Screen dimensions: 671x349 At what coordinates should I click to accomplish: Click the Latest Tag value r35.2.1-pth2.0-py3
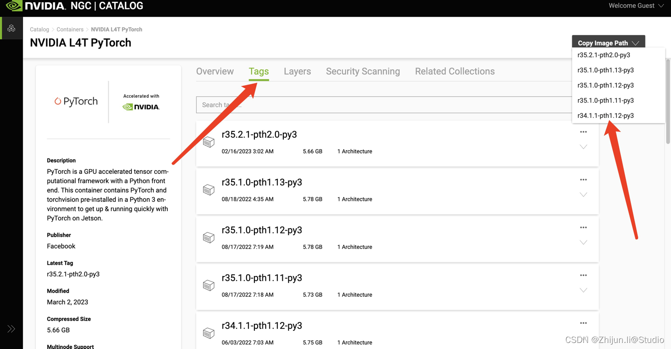tap(73, 274)
